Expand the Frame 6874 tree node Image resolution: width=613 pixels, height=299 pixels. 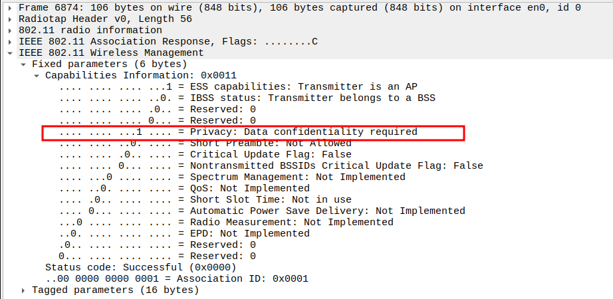click(x=10, y=8)
